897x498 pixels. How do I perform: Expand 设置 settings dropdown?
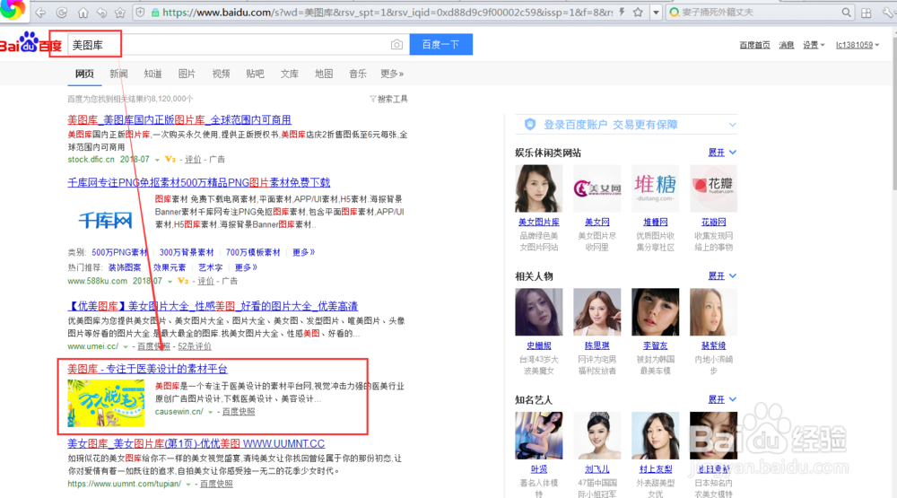click(814, 45)
